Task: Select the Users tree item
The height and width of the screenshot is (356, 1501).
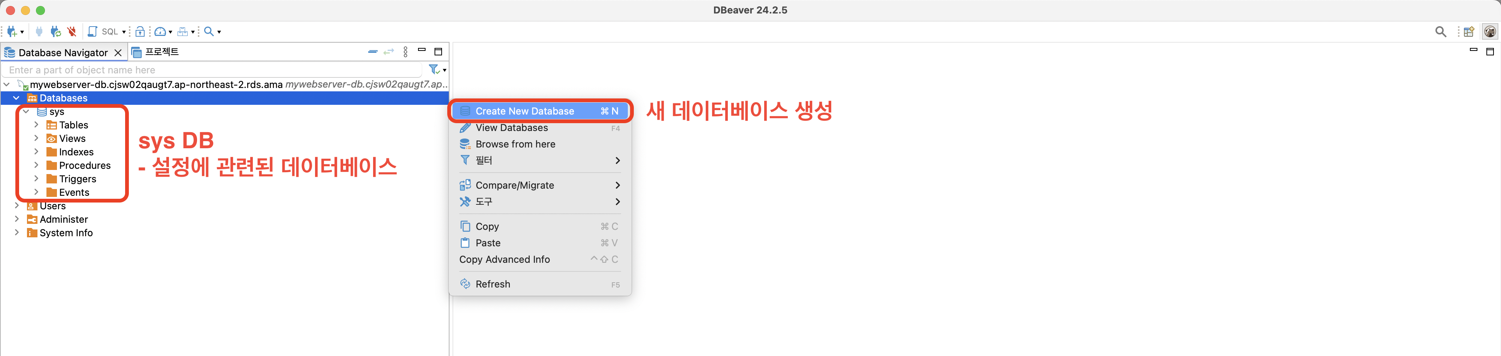Action: [46, 206]
